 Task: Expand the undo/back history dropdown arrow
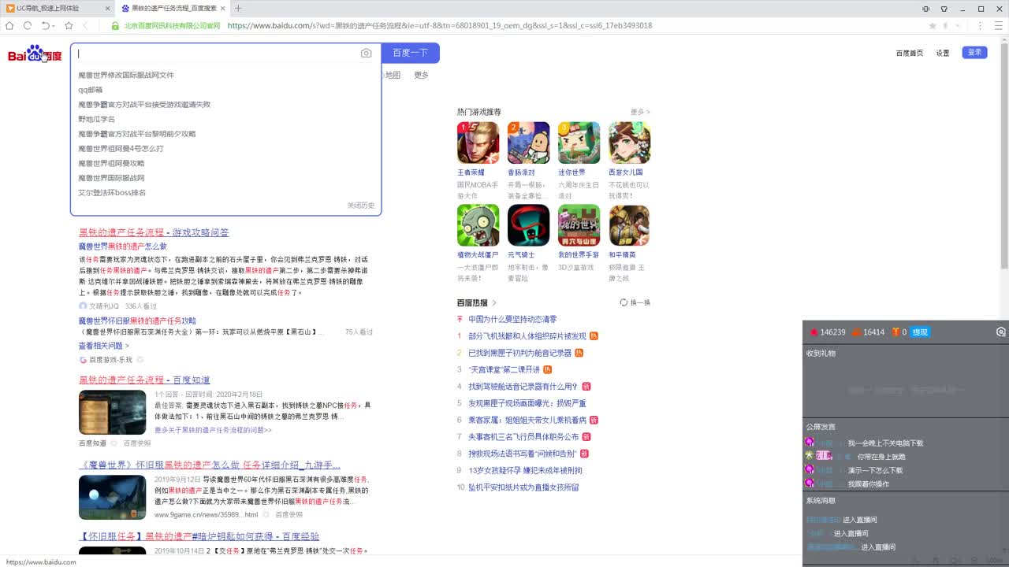click(54, 26)
